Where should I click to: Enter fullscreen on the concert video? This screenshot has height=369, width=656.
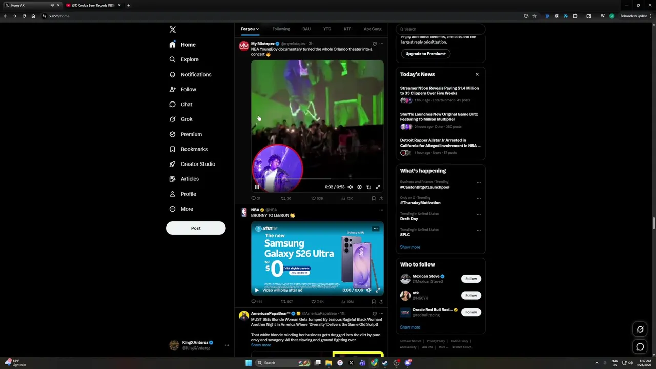click(378, 187)
